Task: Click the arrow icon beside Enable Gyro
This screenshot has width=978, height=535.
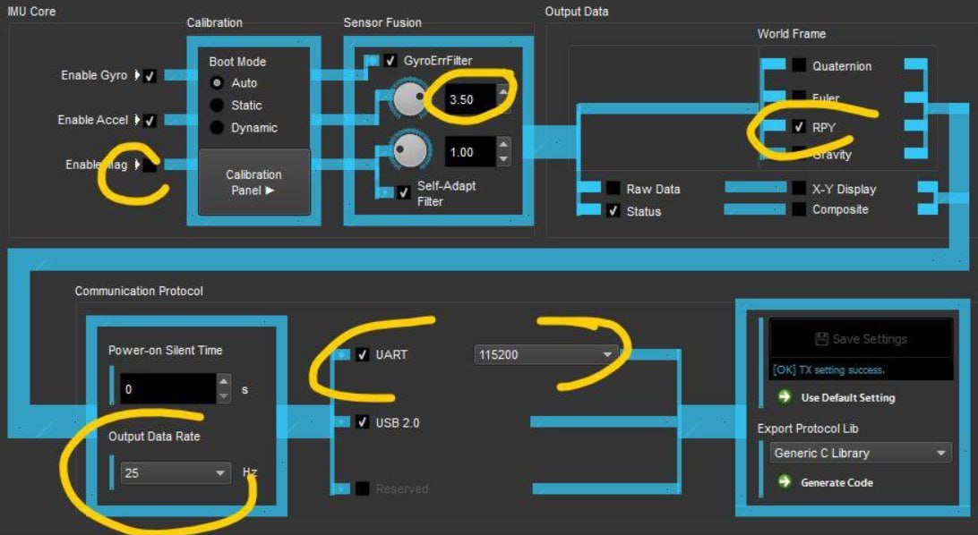Action: 137,75
